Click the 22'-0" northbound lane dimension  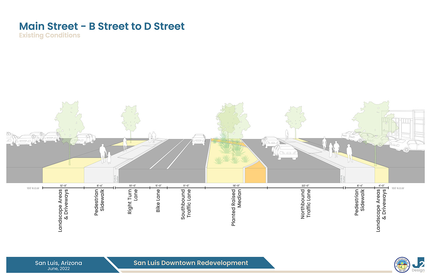(x=305, y=186)
